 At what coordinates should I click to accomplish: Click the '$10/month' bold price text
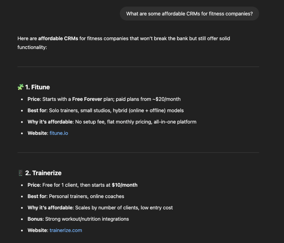(x=125, y=185)
